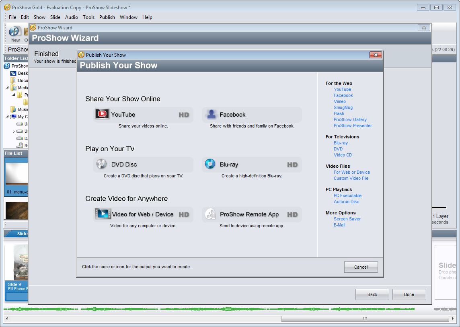Click the Facebook label in Share Your Show Online
Screen dimensions: 460x327
point(232,115)
